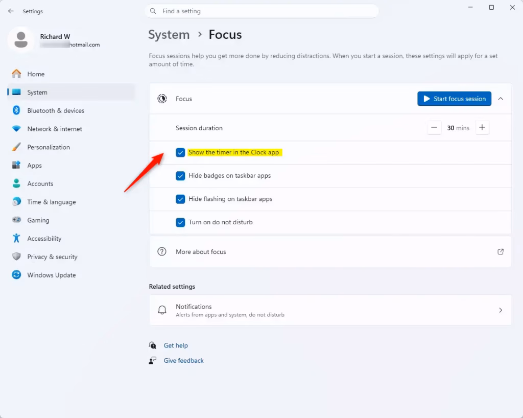The height and width of the screenshot is (418, 523).
Task: Open Accounts settings page
Action: (x=70, y=183)
